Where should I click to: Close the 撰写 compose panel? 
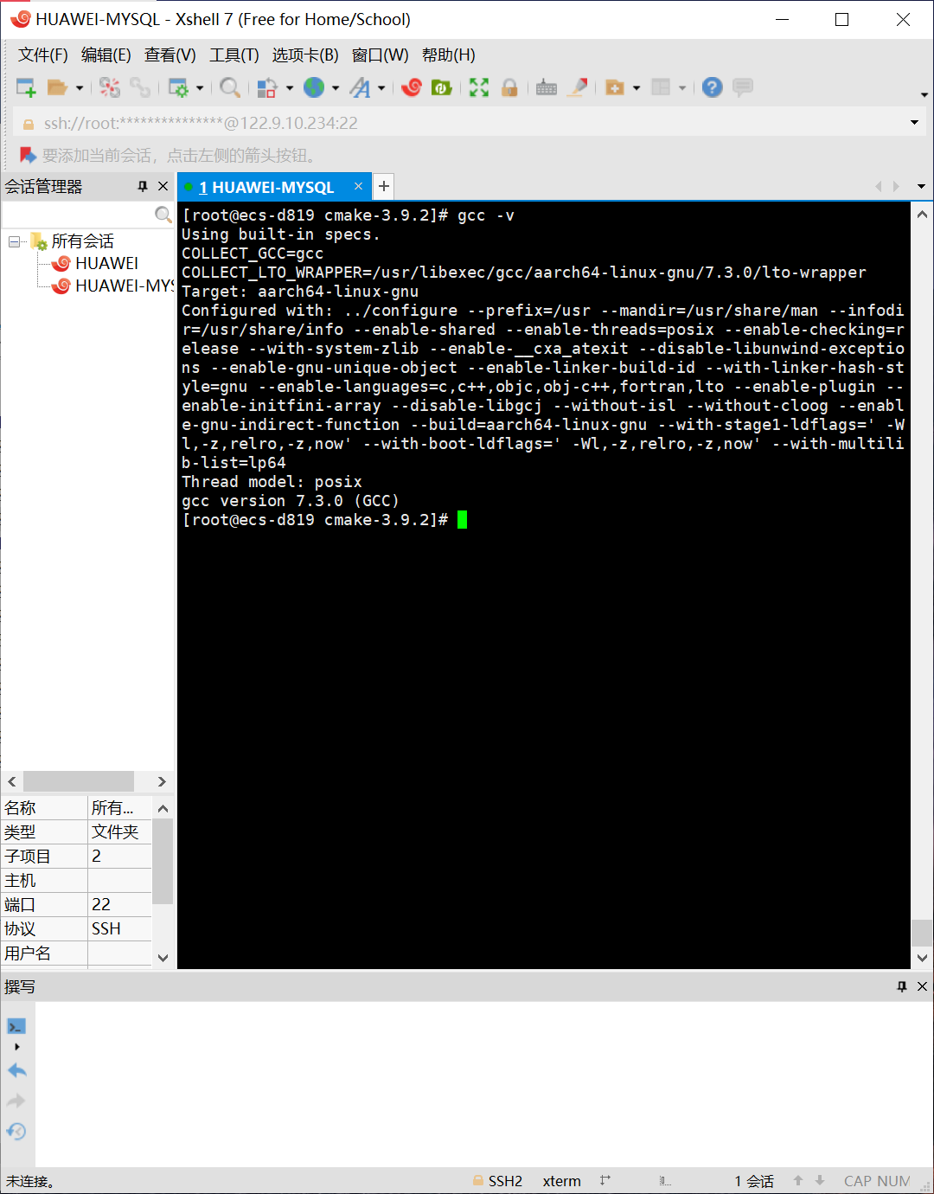922,986
